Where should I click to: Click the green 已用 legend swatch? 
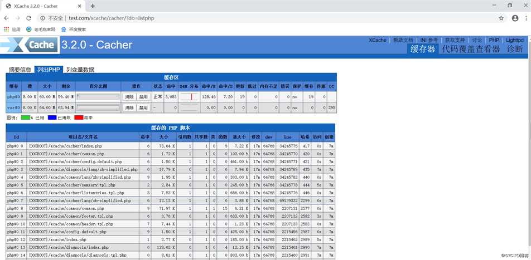tap(26, 117)
